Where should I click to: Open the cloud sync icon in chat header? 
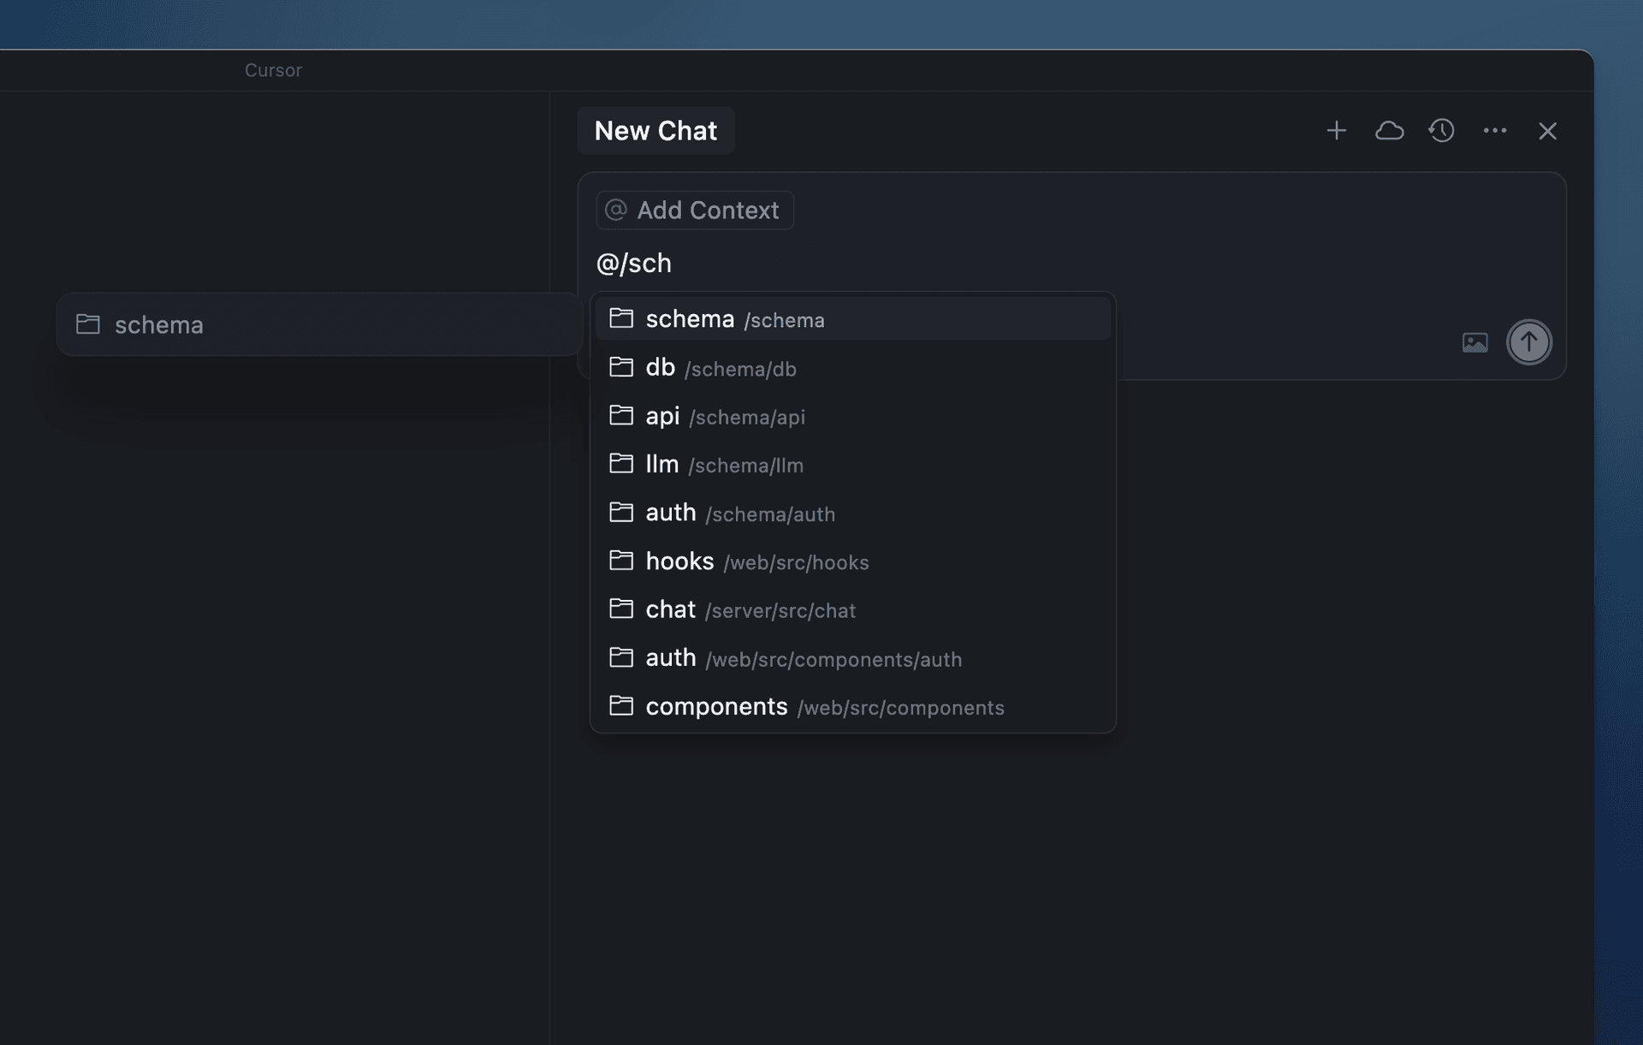(x=1389, y=130)
